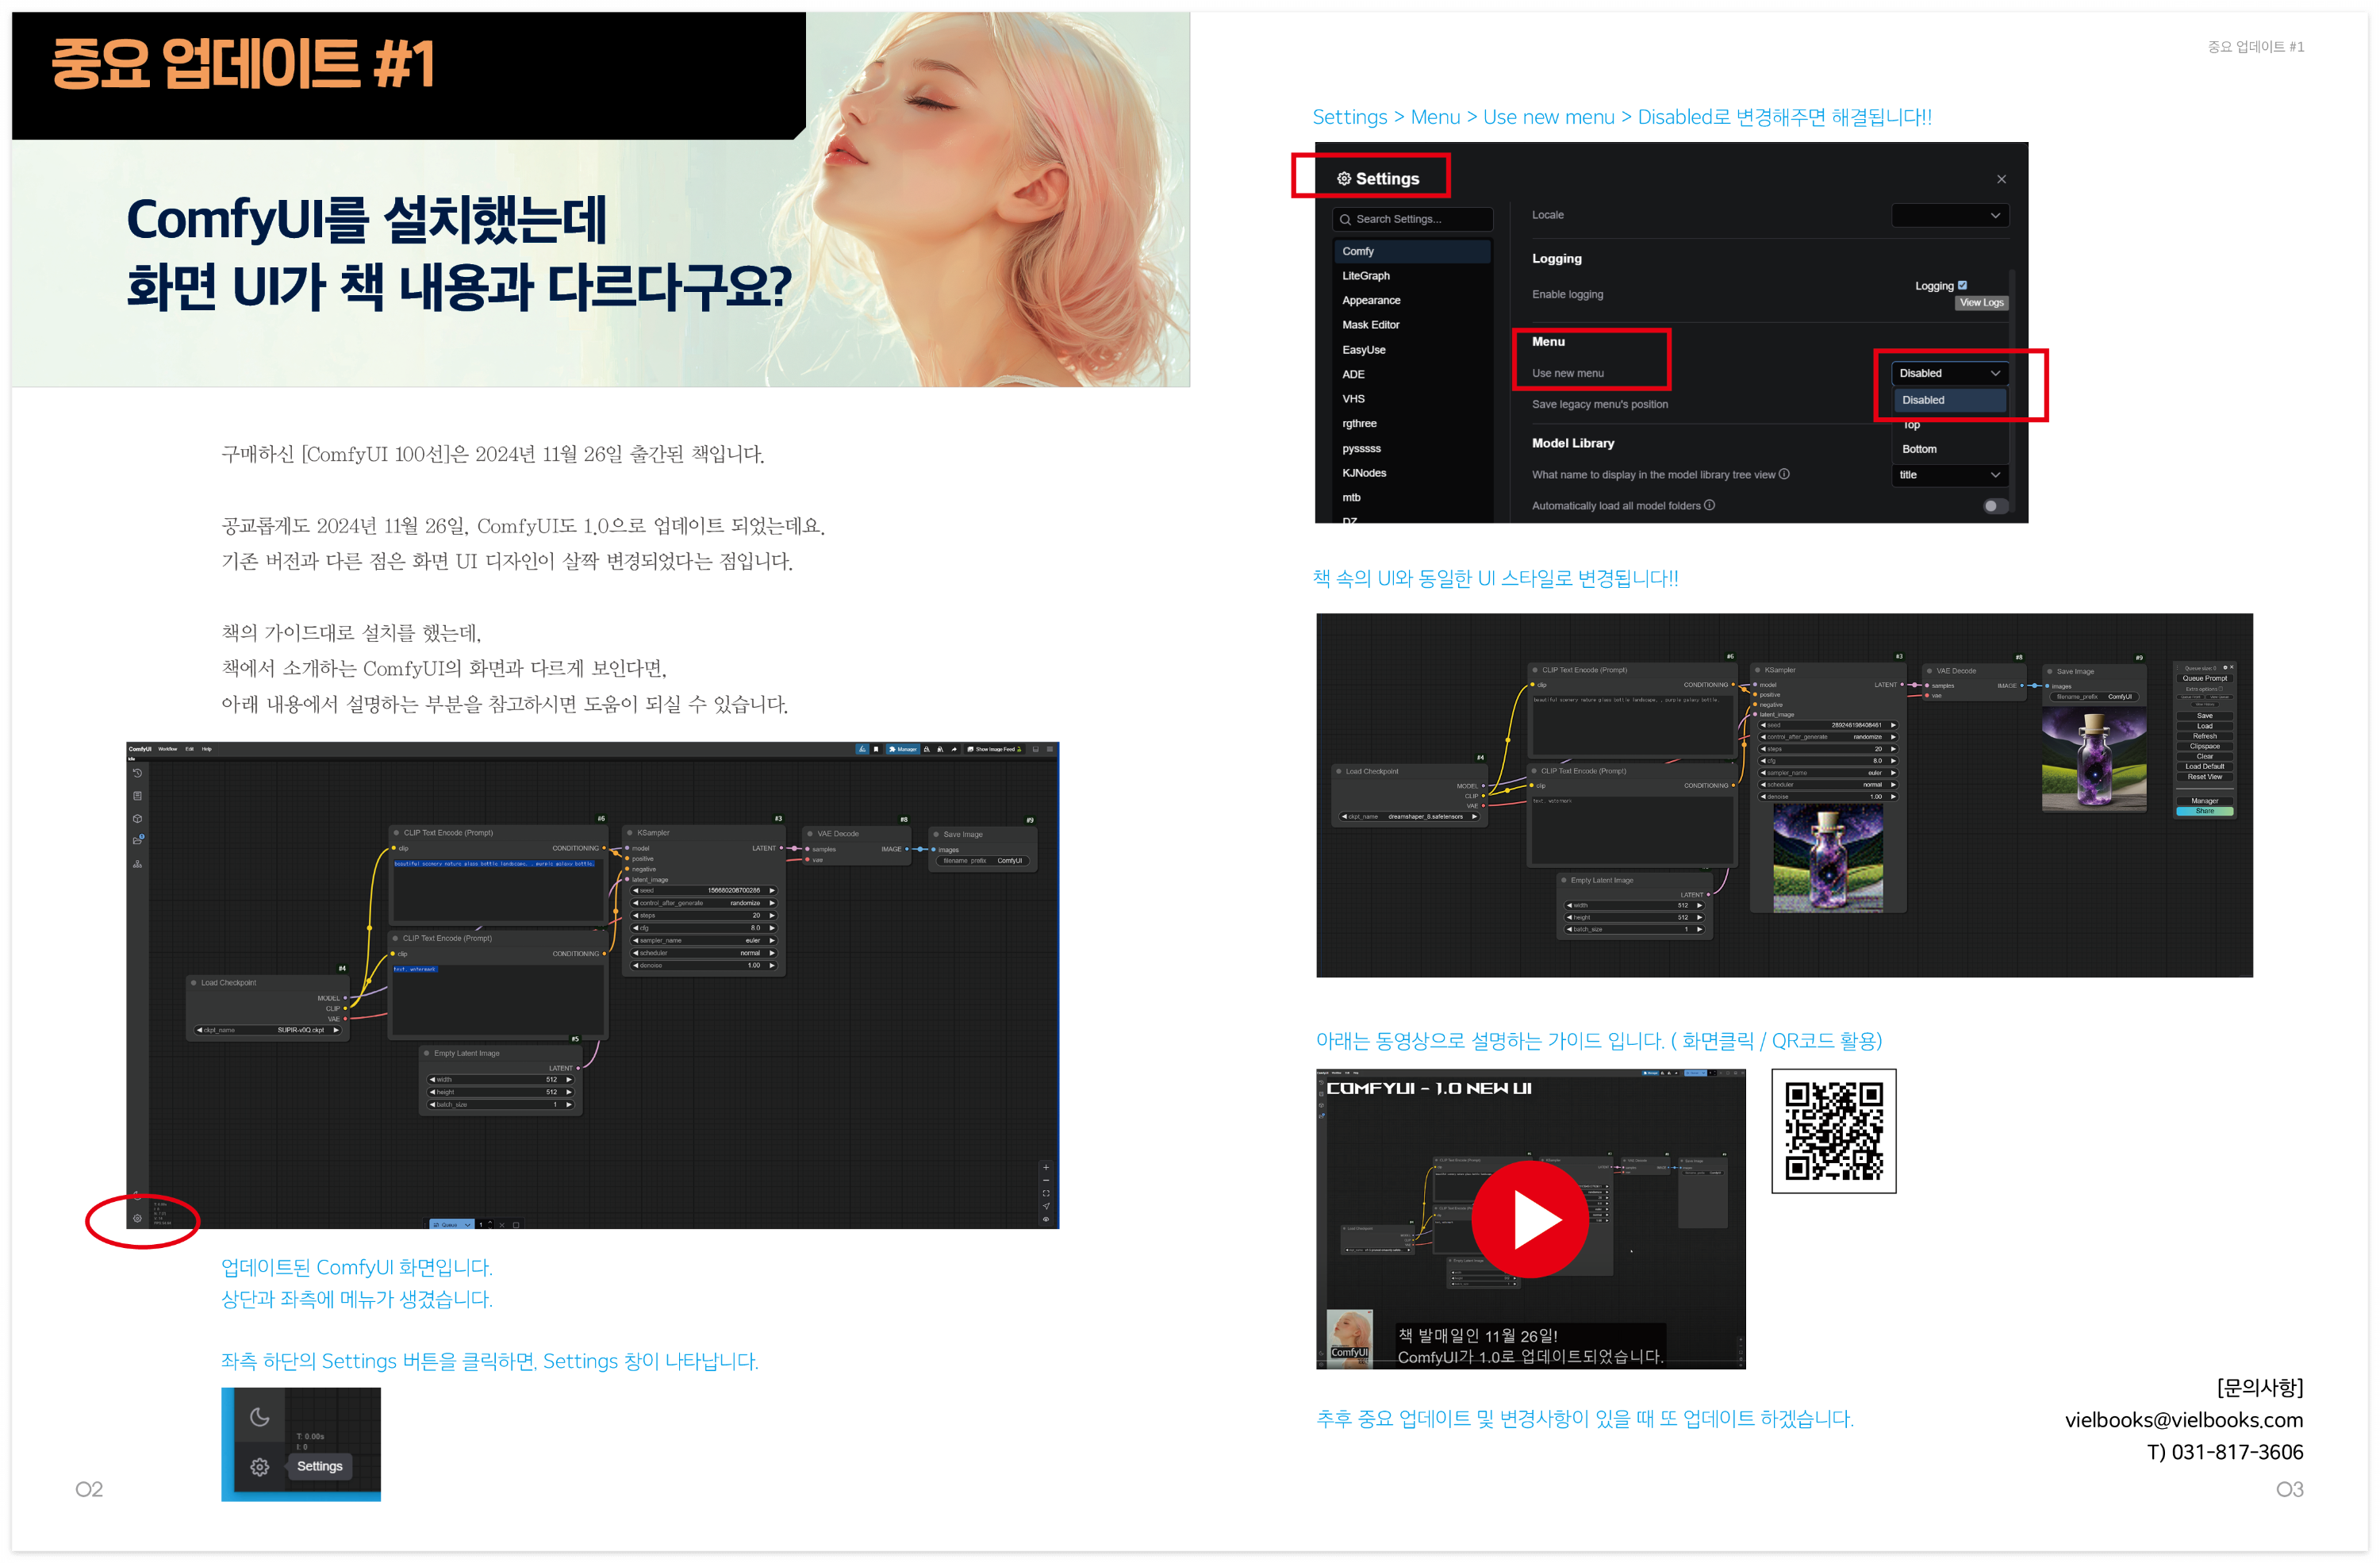Expand the Use new menu dropdown

[x=1949, y=373]
